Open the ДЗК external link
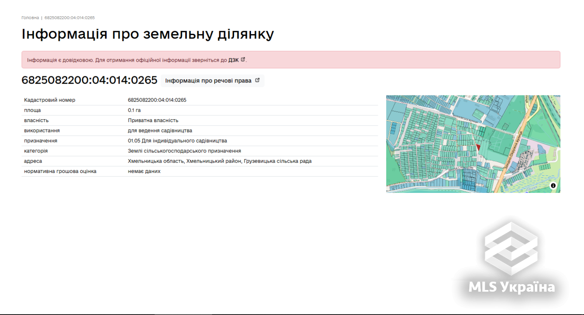The image size is (584, 315). (237, 60)
